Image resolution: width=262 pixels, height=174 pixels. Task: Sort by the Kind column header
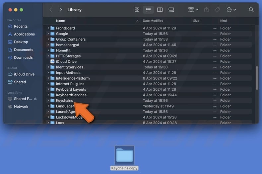point(224,21)
